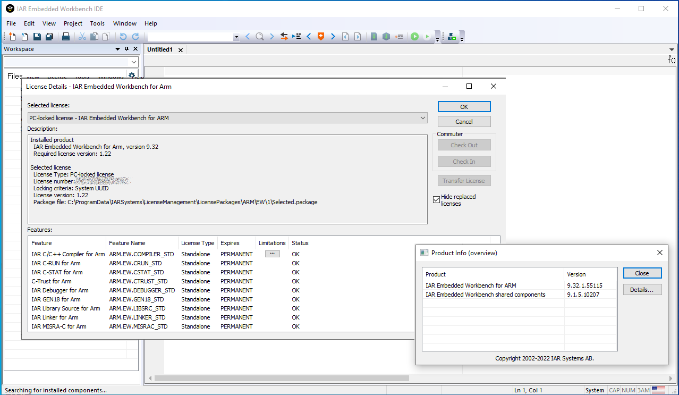Jump to next bookmark arrow
Image resolution: width=679 pixels, height=395 pixels.
coord(333,37)
